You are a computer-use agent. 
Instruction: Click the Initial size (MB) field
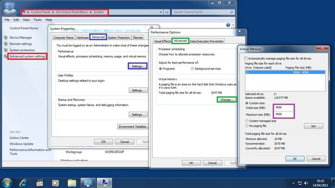click(284, 108)
